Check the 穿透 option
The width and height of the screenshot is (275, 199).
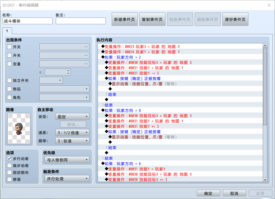click(x=10, y=179)
